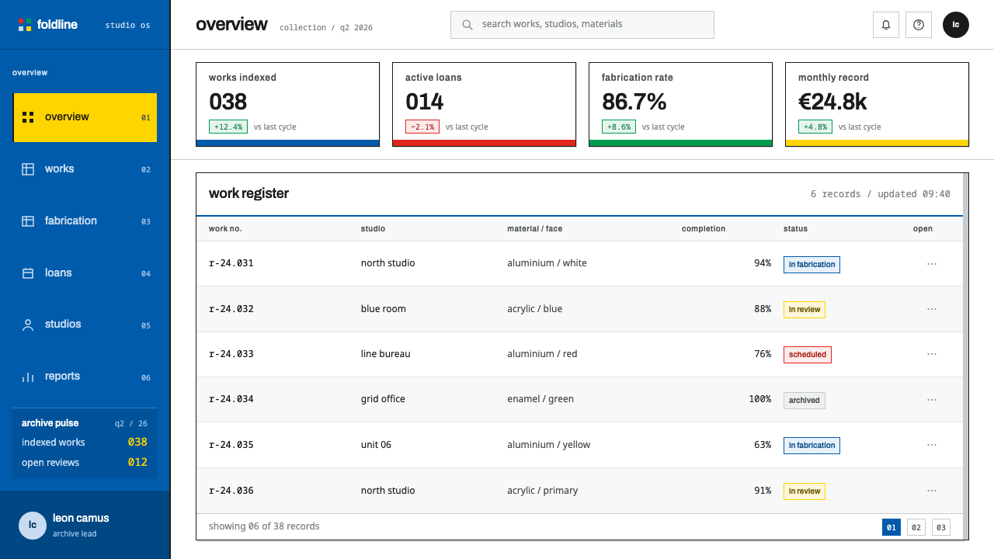The width and height of the screenshot is (994, 559).
Task: Open the row menu for r-24.033
Action: (932, 354)
